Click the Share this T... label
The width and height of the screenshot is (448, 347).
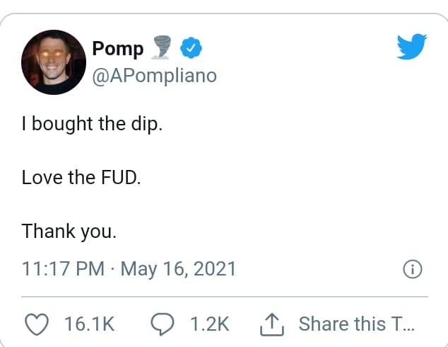coord(357,324)
